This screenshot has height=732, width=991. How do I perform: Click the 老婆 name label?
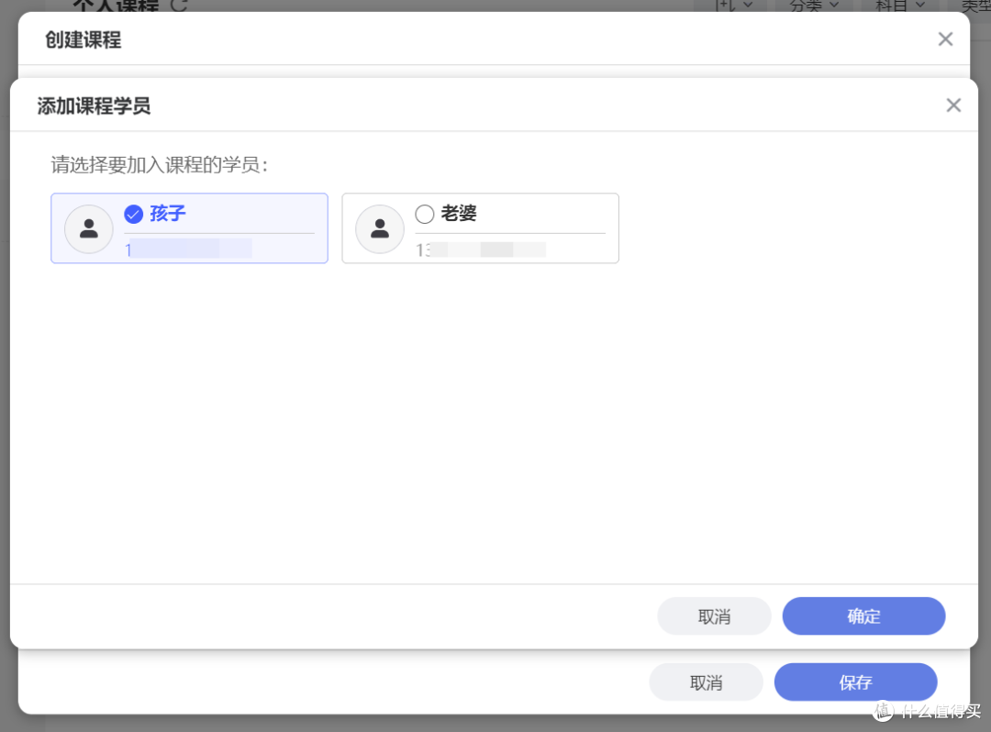[x=459, y=214]
